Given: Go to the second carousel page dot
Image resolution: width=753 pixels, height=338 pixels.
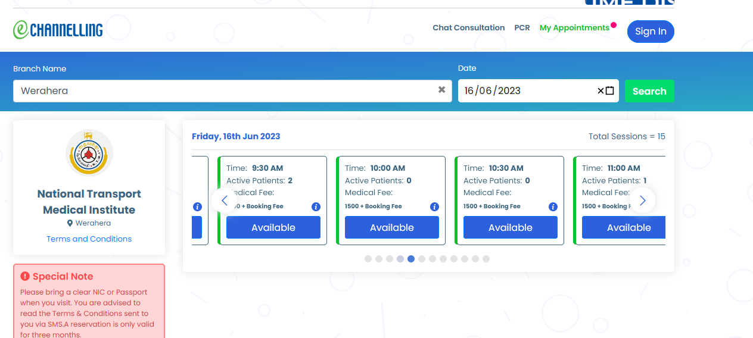Looking at the screenshot, I should click(x=379, y=259).
